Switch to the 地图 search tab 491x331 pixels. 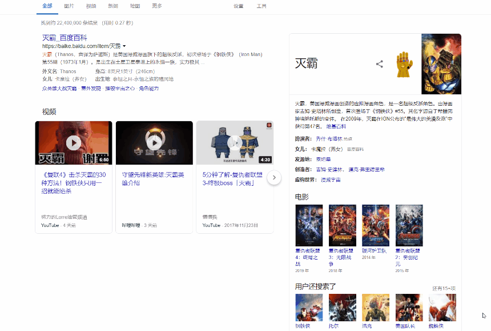pyautogui.click(x=135, y=6)
